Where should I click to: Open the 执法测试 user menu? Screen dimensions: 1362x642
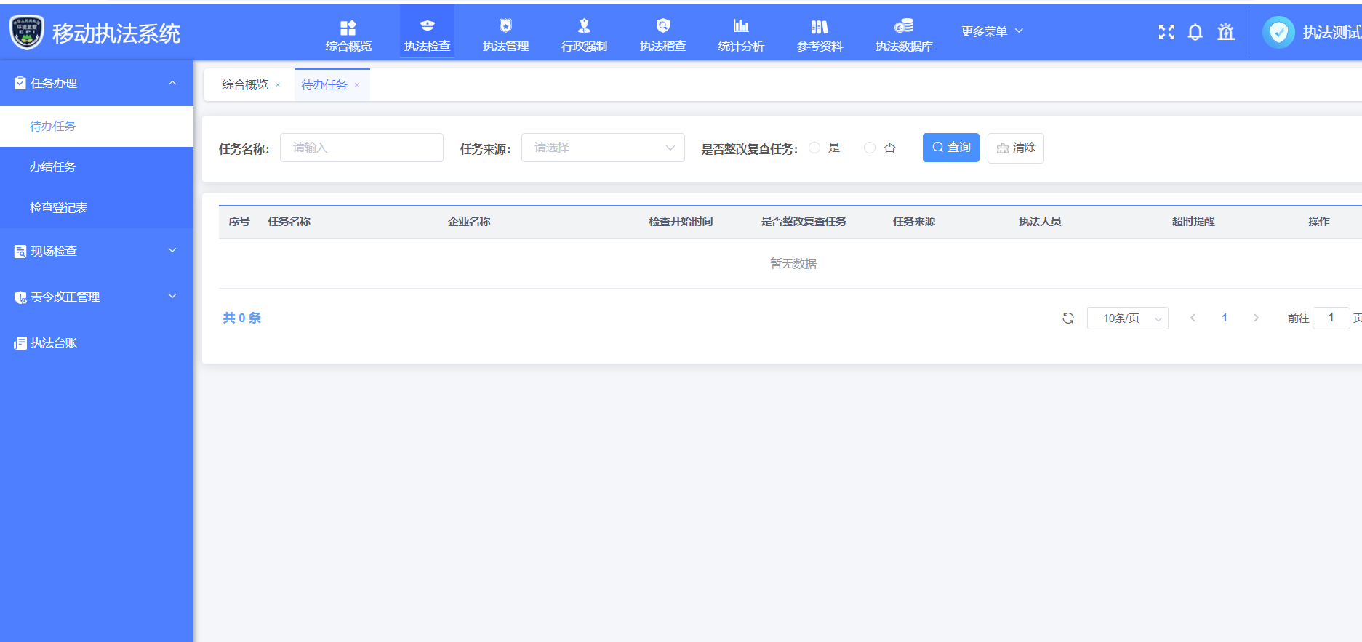(x=1331, y=32)
